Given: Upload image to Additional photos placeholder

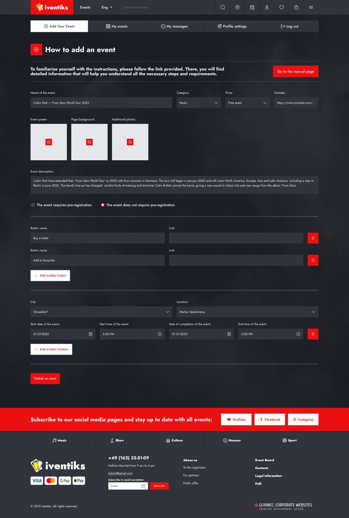Looking at the screenshot, I should (130, 142).
